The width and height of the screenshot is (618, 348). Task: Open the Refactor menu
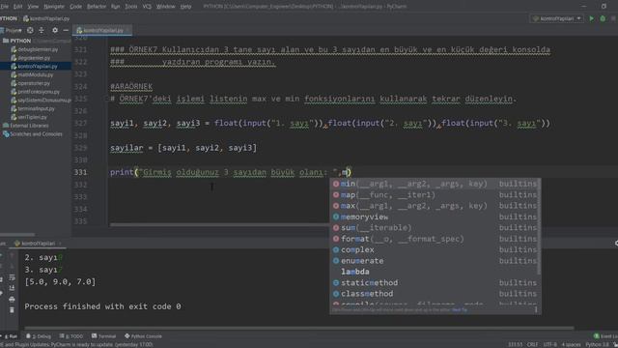[97, 7]
